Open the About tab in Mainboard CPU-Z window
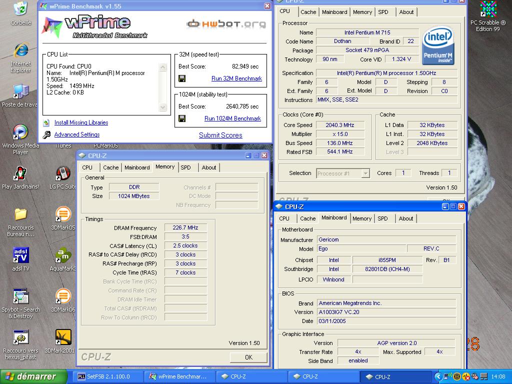 tap(406, 218)
